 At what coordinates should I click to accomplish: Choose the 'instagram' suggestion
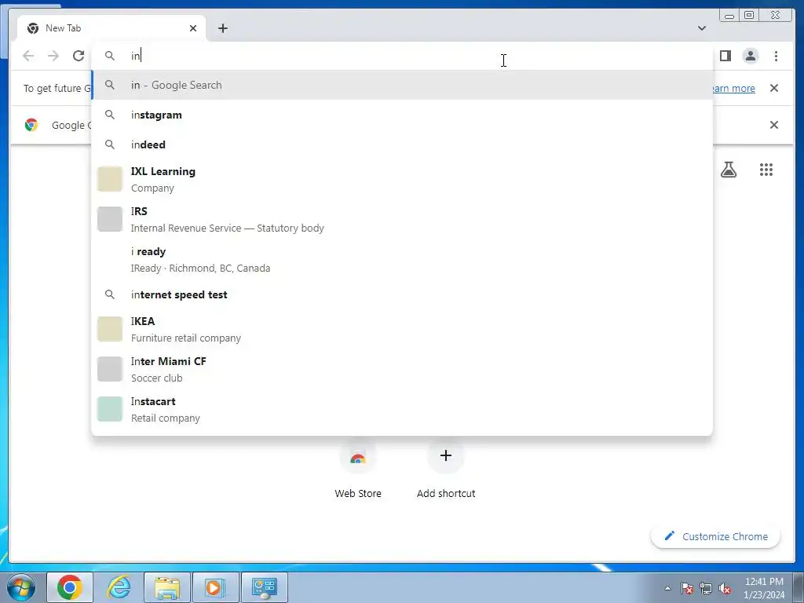[402, 115]
